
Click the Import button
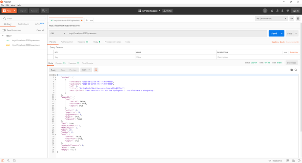point(23,11)
